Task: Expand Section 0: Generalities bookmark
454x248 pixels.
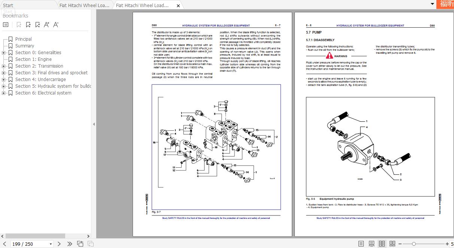Action: pyautogui.click(x=4, y=53)
